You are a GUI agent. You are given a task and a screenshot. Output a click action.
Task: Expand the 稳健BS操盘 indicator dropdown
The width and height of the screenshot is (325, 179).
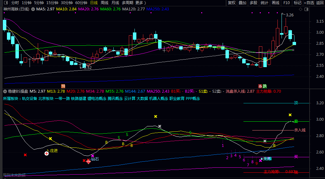tap(5, 91)
